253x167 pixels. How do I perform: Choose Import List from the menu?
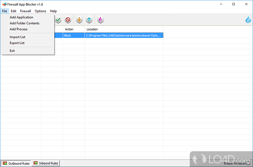[x=17, y=37]
